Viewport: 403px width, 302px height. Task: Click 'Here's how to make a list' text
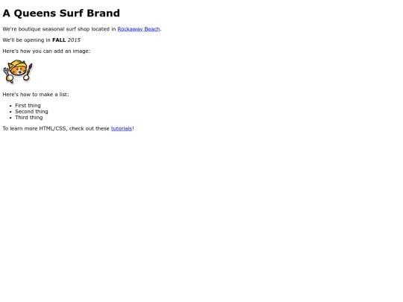point(36,95)
